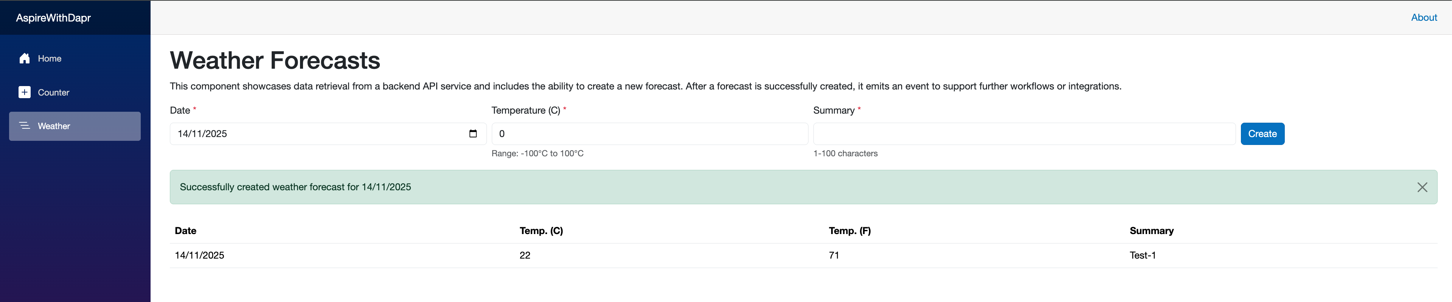Click the Temp. (F) column header

click(x=849, y=231)
